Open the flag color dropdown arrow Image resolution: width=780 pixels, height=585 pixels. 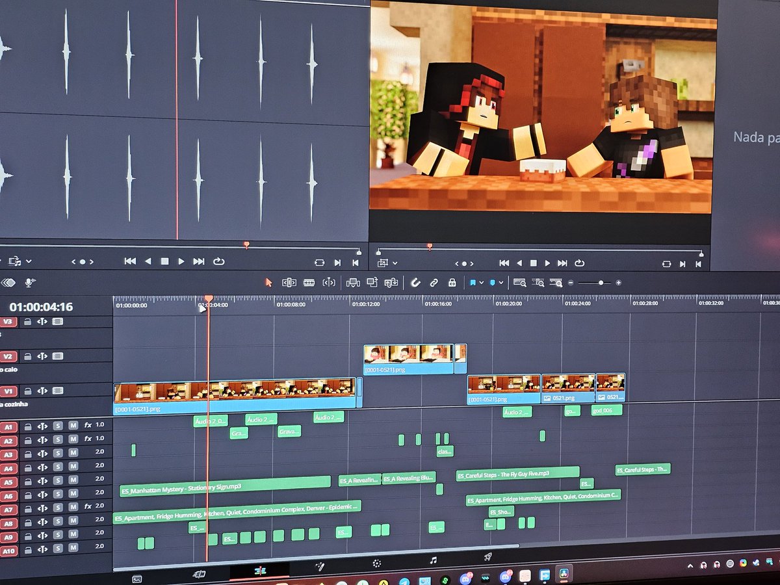[x=481, y=283]
